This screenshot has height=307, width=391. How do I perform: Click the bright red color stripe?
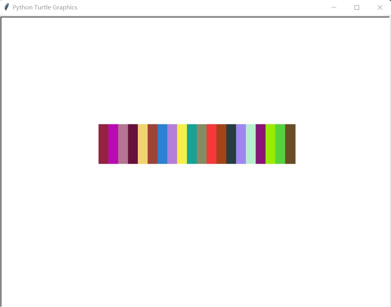[211, 144]
